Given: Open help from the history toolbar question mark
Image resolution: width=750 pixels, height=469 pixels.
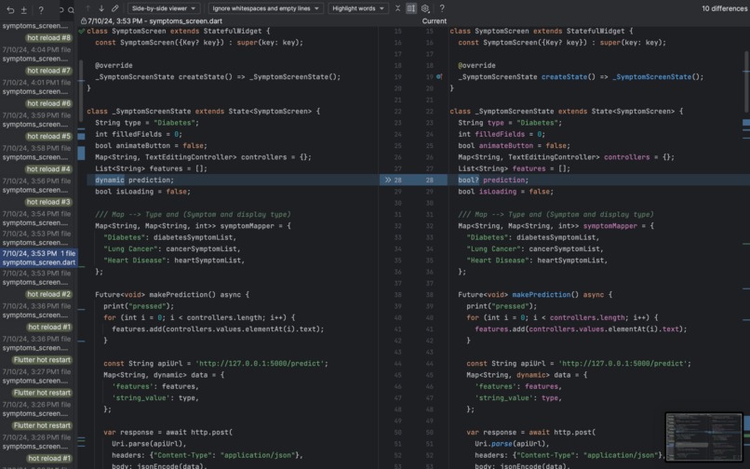Looking at the screenshot, I should (x=41, y=9).
